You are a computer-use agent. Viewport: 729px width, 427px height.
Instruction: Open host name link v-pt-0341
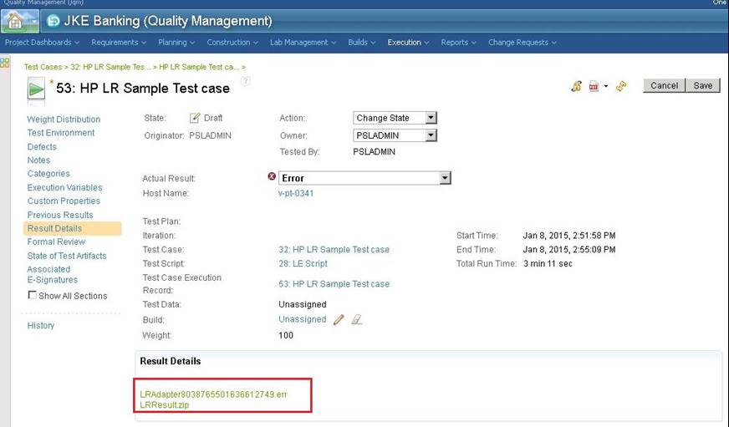pos(296,193)
